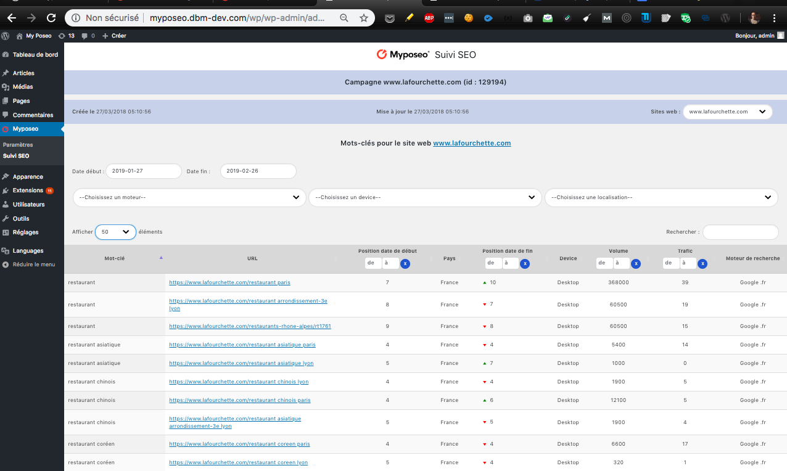The width and height of the screenshot is (787, 471).
Task: Sort by the Volume column header
Action: click(618, 251)
